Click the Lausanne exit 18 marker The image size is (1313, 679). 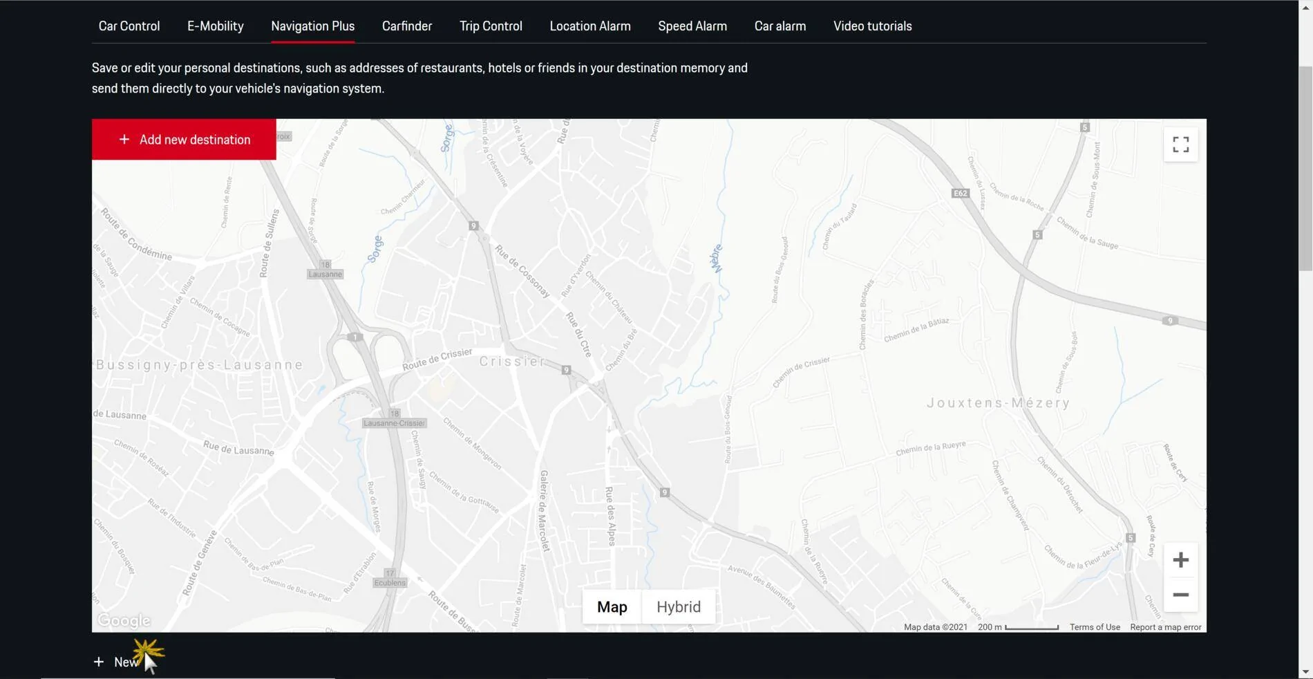click(325, 270)
